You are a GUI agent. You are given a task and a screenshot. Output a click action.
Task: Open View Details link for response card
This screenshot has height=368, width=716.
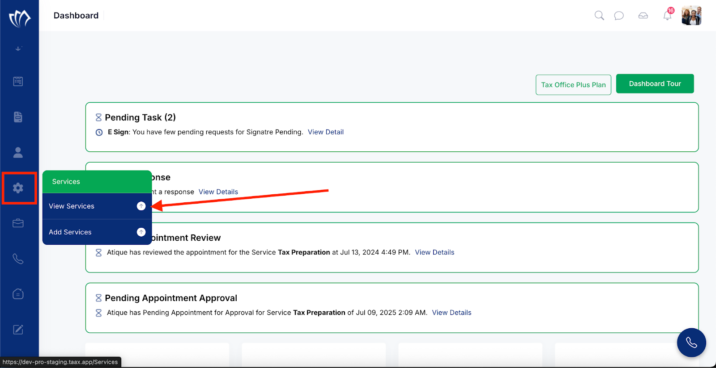pyautogui.click(x=218, y=192)
